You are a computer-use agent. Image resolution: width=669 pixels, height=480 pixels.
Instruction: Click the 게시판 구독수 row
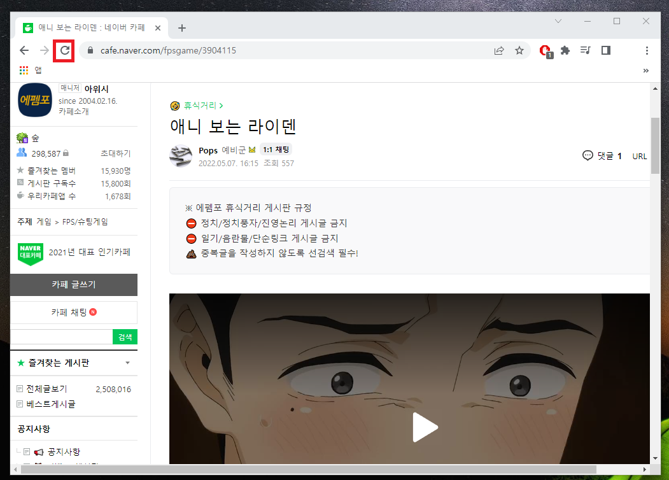pos(73,183)
